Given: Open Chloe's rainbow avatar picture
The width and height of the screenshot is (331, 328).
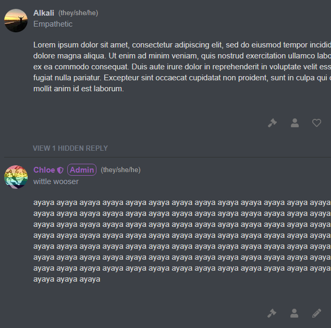Looking at the screenshot, I should click(x=16, y=177).
